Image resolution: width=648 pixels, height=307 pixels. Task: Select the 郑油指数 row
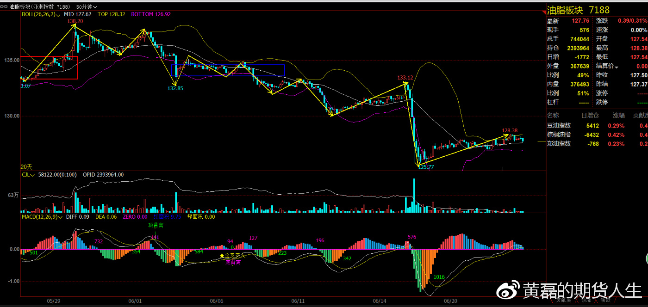[597, 144]
